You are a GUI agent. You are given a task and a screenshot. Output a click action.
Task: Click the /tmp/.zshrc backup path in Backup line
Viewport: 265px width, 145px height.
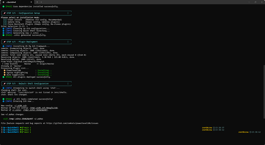[x=35, y=110]
